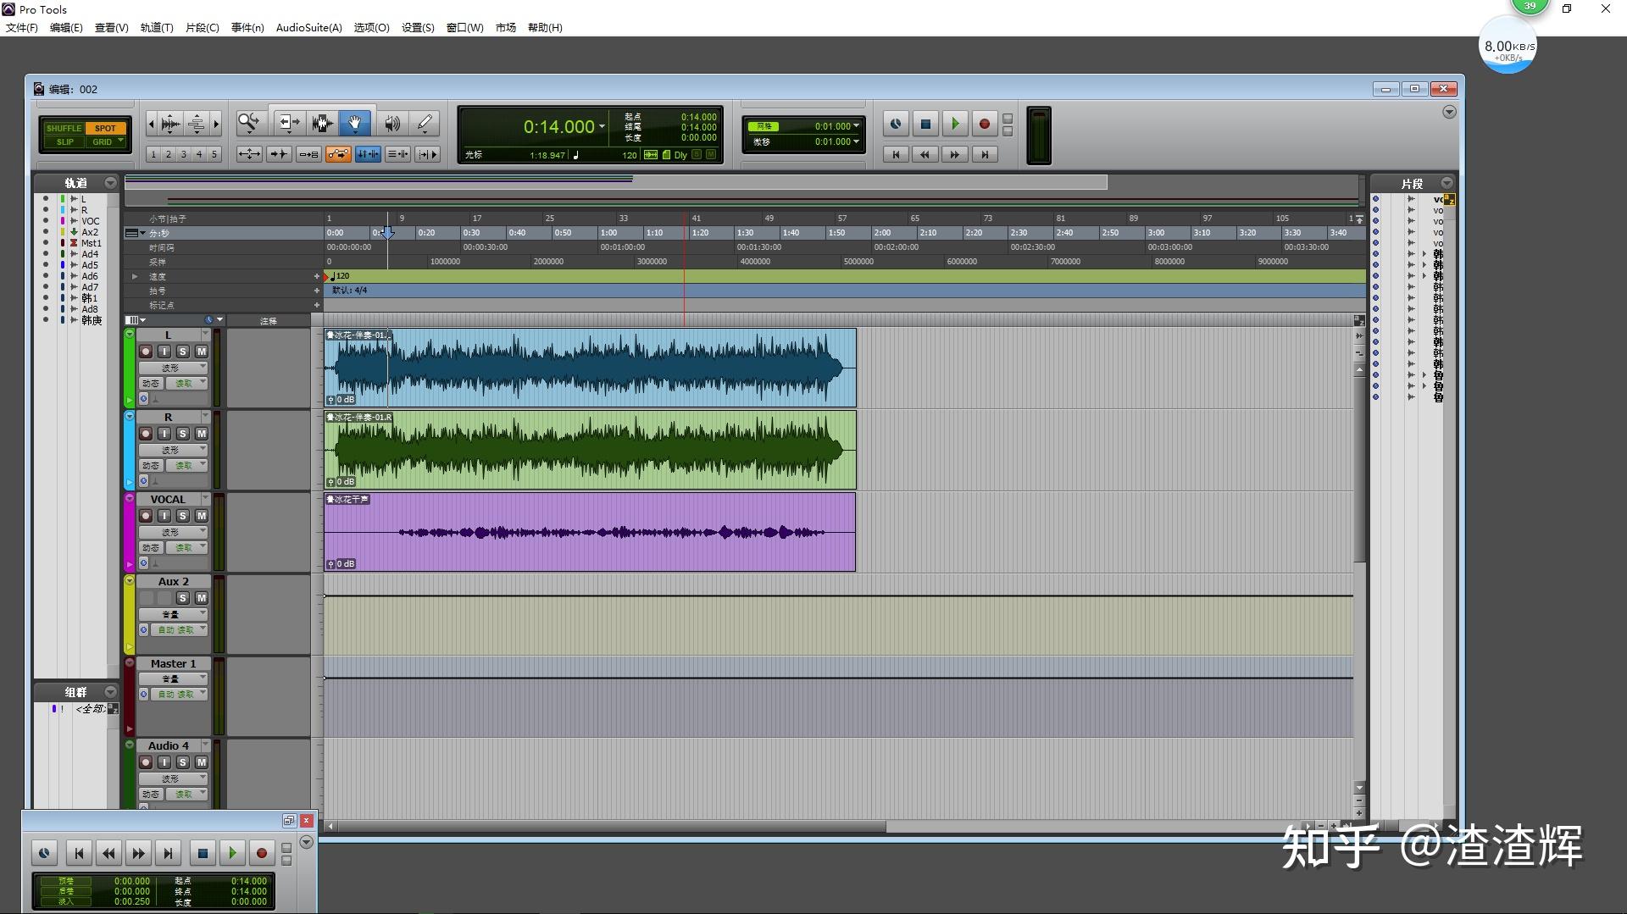Screen dimensions: 1627x914
Task: Select the 冰花干声 vocal clip
Action: pyautogui.click(x=590, y=532)
